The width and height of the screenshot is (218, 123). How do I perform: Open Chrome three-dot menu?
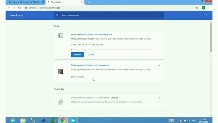pyautogui.click(x=209, y=8)
